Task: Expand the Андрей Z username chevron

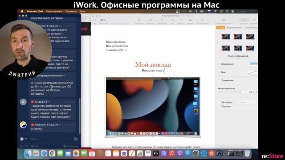Action: pos(49,102)
